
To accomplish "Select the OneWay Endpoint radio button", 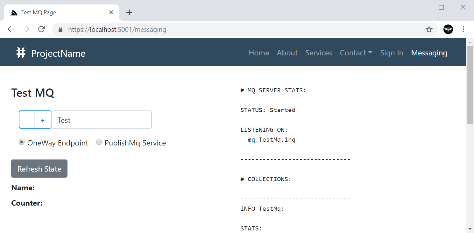I will pos(22,142).
